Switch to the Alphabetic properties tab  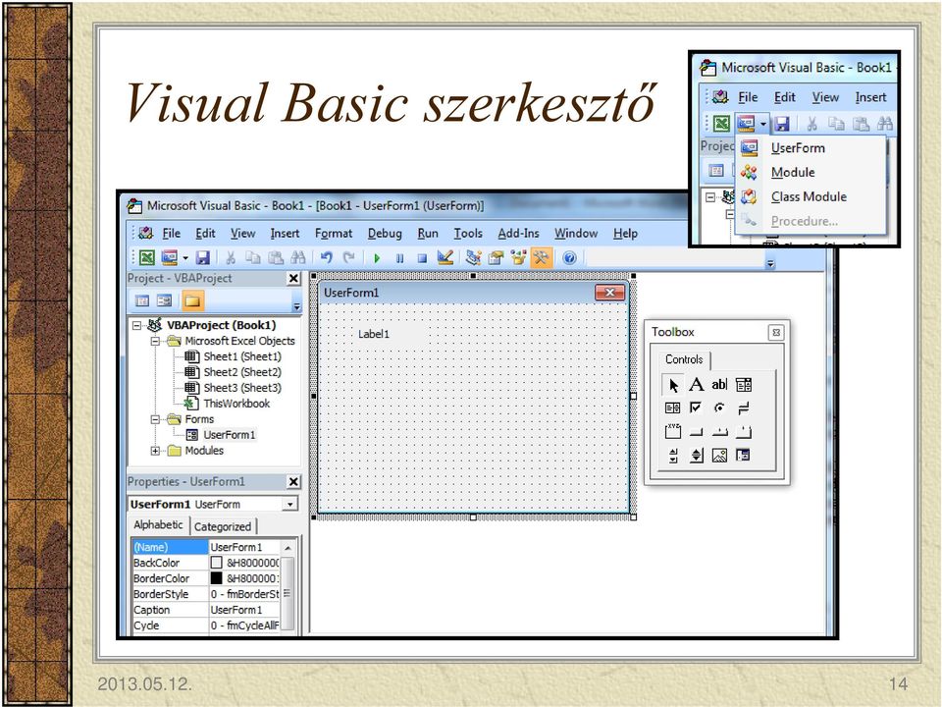click(159, 524)
